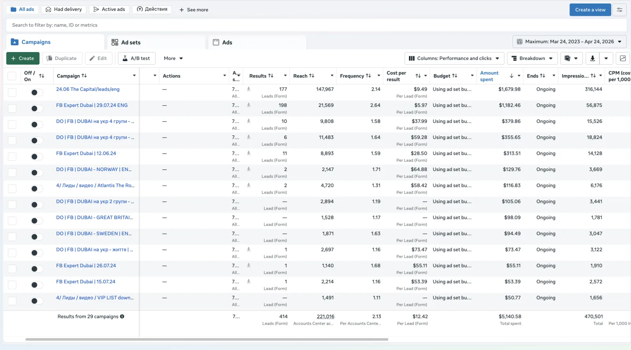Select the Active ads filter tab
The image size is (631, 350).
(x=109, y=9)
